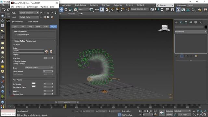Click the Spline name field Line001
The height and width of the screenshot is (117, 208).
(29, 51)
